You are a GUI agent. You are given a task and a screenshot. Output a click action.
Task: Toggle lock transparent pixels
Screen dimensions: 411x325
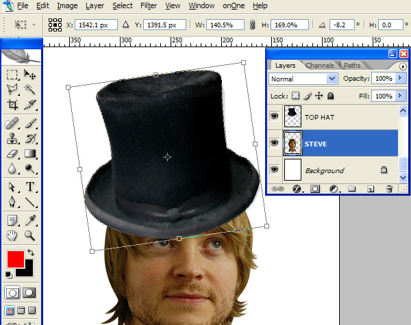[296, 96]
